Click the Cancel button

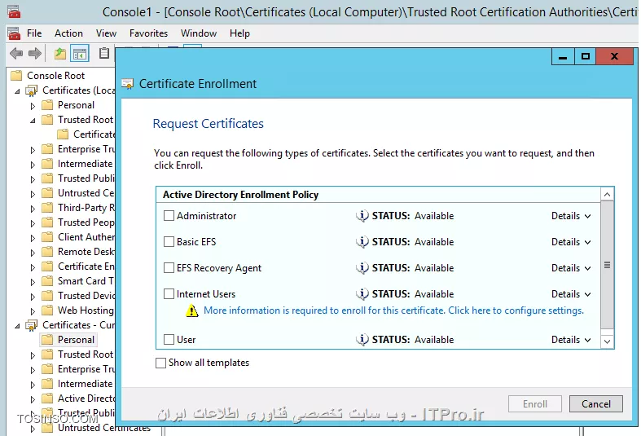click(595, 404)
